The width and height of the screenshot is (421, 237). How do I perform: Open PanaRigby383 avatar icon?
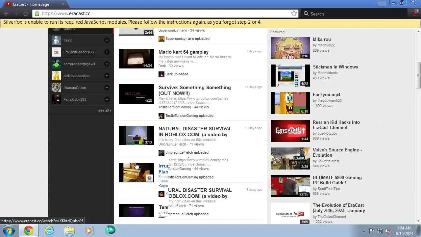[56, 99]
